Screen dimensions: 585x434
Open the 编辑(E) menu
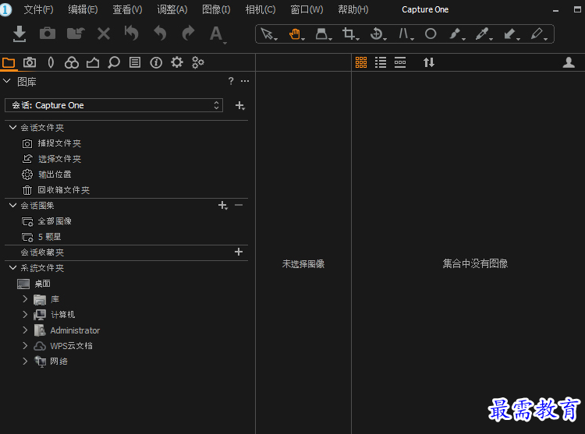[x=83, y=9]
